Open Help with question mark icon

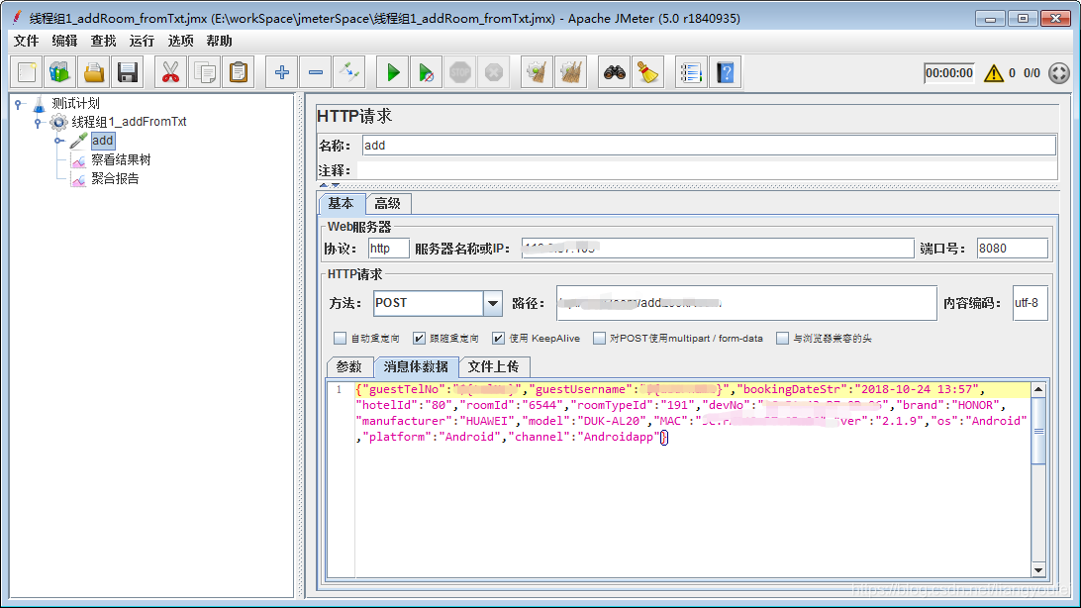726,72
